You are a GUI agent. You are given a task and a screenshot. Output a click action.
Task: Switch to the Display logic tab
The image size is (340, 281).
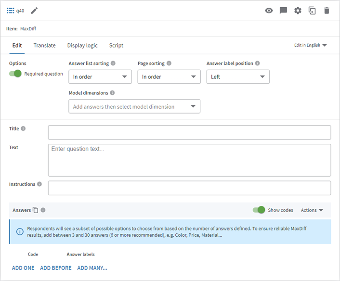point(82,45)
